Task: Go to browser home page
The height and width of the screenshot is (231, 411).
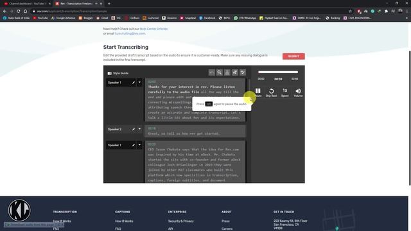Action: 25,12
